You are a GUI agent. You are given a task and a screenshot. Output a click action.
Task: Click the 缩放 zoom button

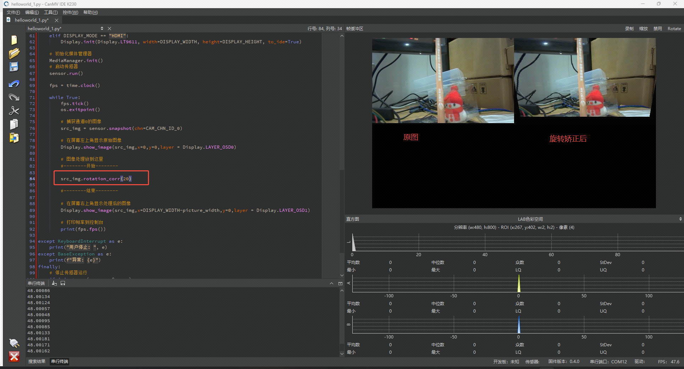click(x=644, y=29)
